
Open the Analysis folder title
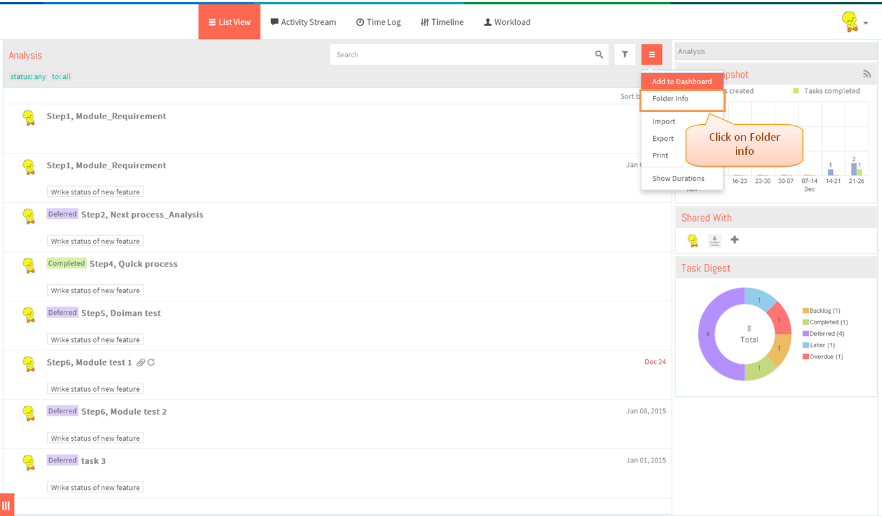point(26,55)
